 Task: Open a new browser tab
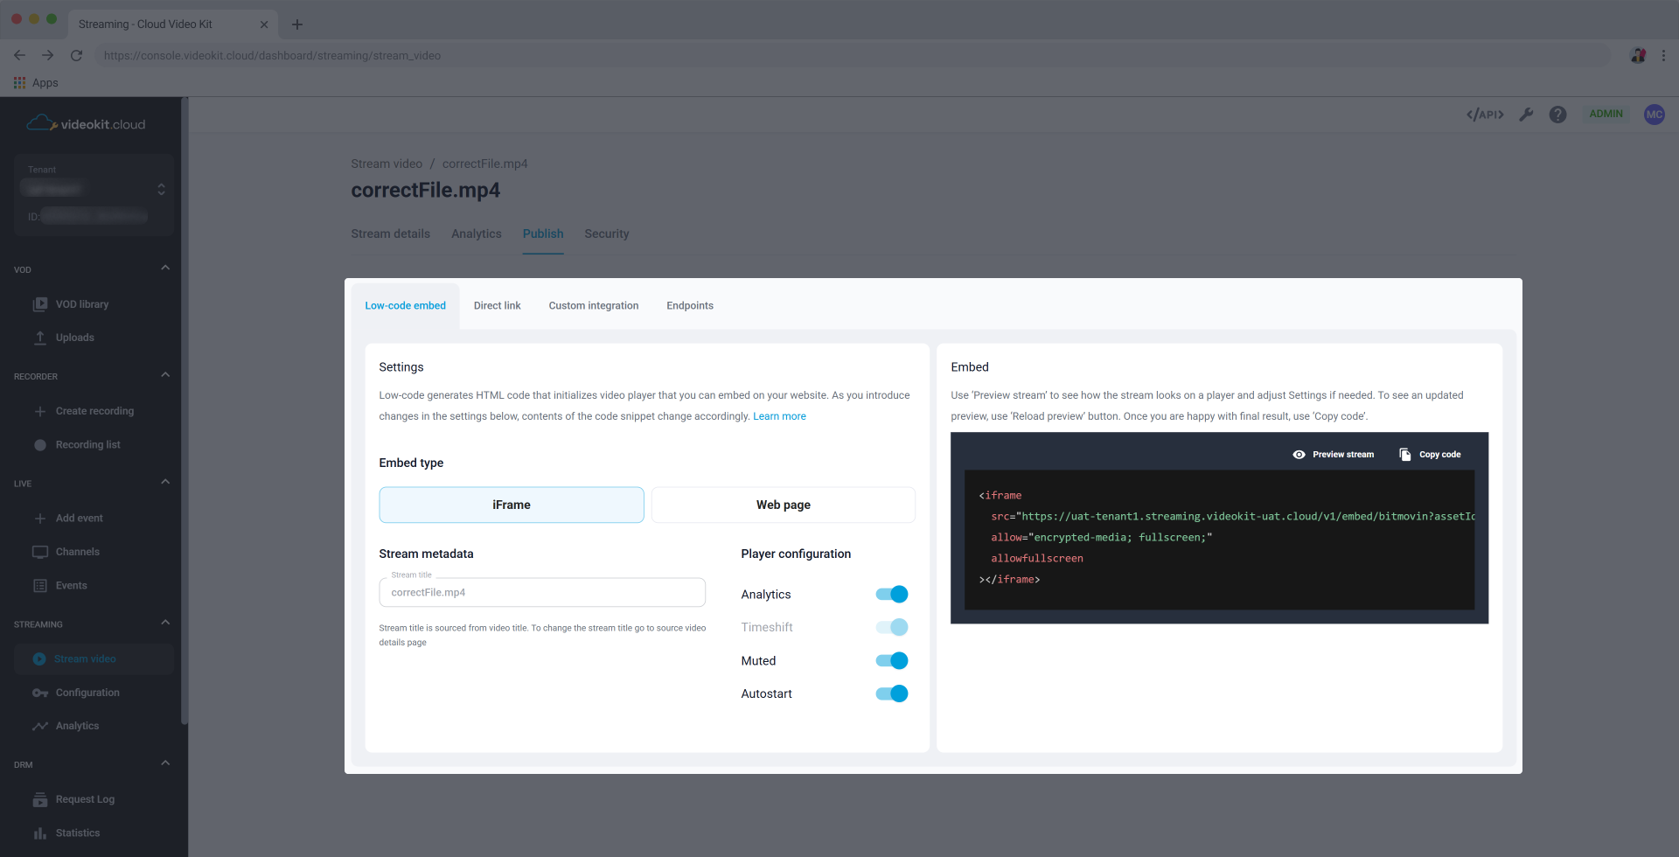point(297,24)
